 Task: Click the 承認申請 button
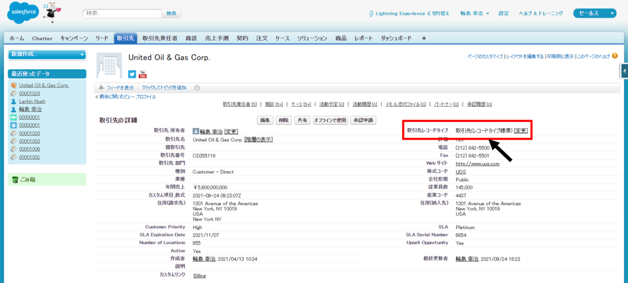click(x=364, y=120)
